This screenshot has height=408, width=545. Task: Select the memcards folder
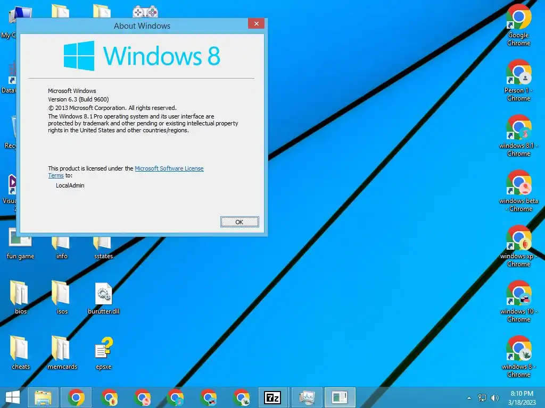(x=62, y=353)
